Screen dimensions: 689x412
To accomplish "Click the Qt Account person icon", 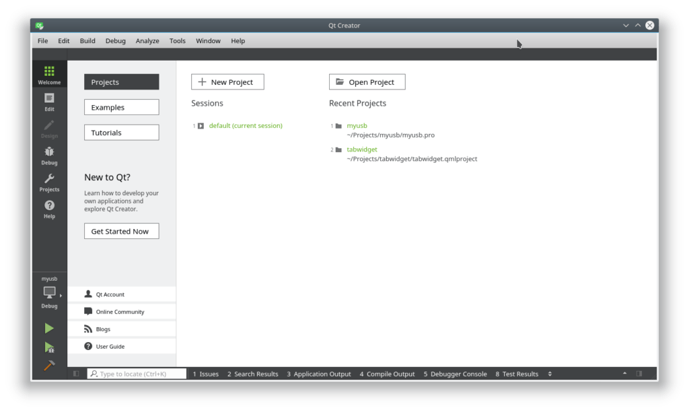I will pos(88,294).
